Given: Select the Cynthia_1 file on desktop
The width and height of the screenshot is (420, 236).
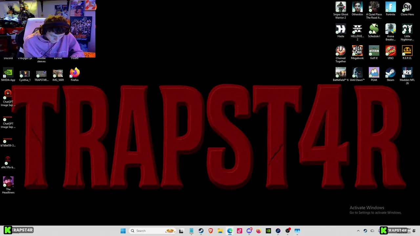Looking at the screenshot, I should click(x=25, y=75).
